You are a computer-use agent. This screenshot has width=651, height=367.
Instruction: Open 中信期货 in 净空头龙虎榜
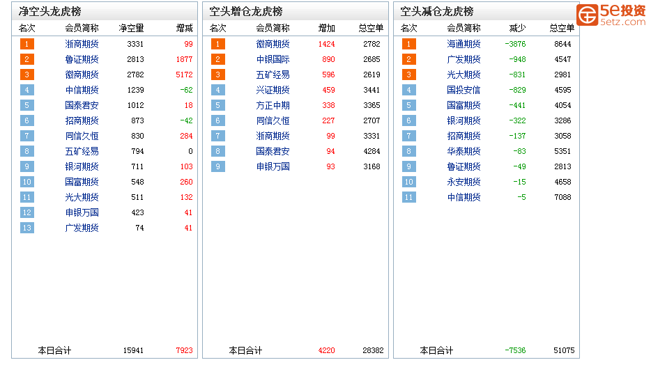pos(82,90)
